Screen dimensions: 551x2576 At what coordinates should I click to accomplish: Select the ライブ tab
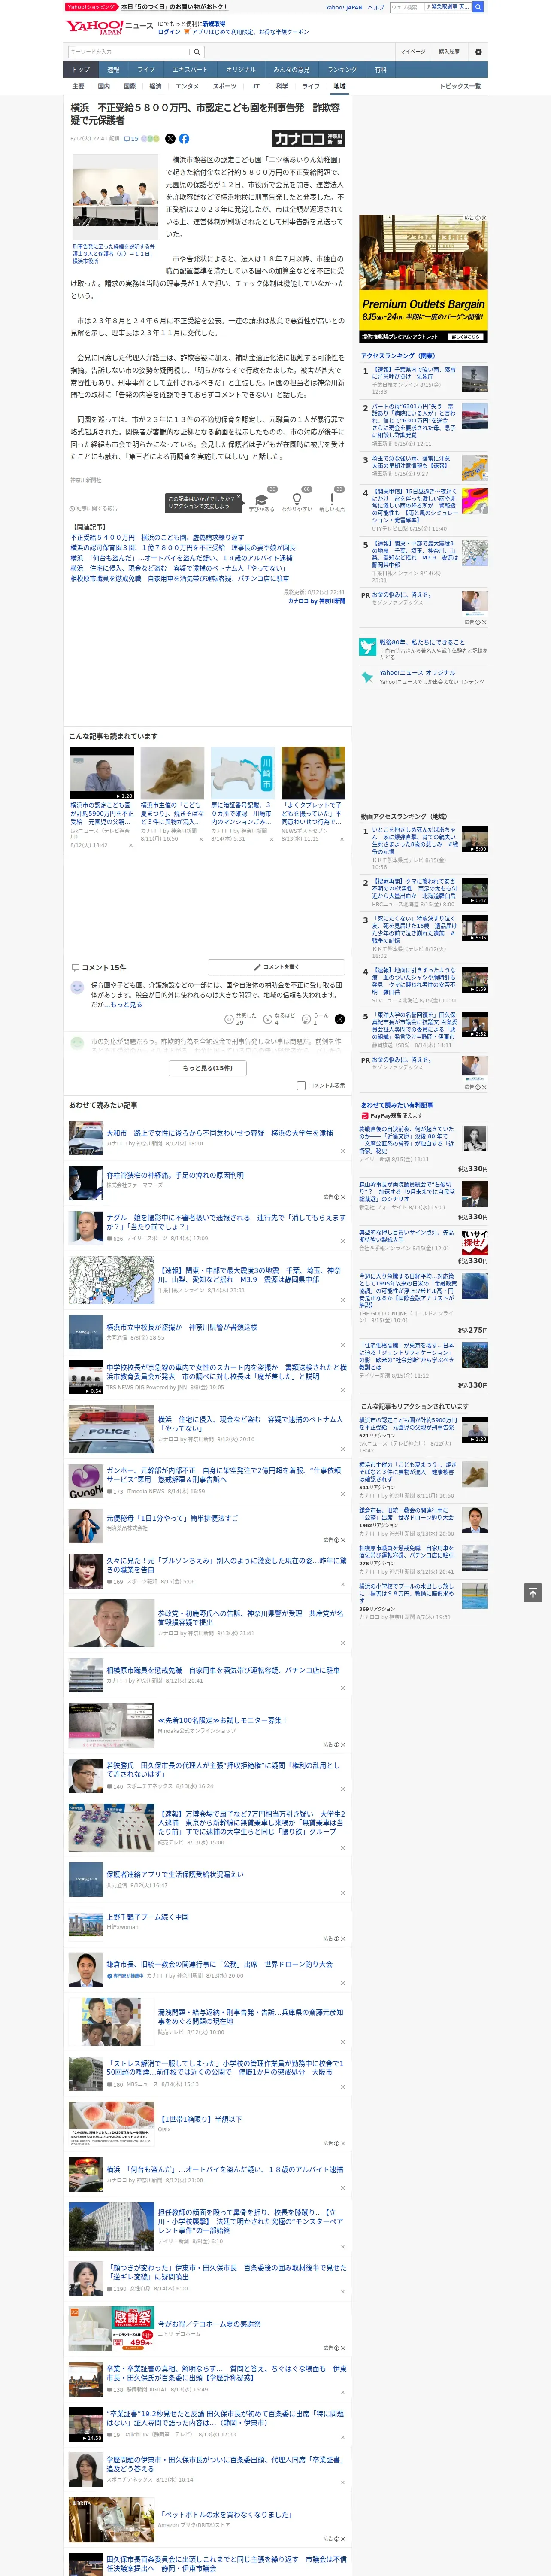146,69
